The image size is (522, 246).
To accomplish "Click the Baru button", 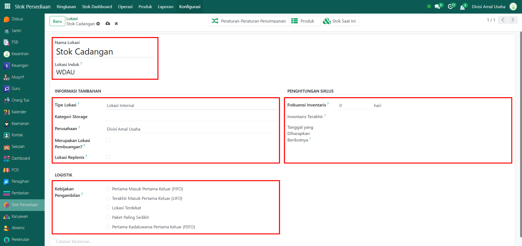I will point(57,21).
